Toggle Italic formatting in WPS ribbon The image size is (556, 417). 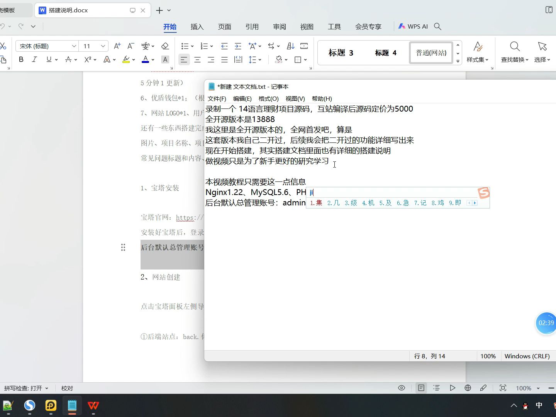pos(34,59)
